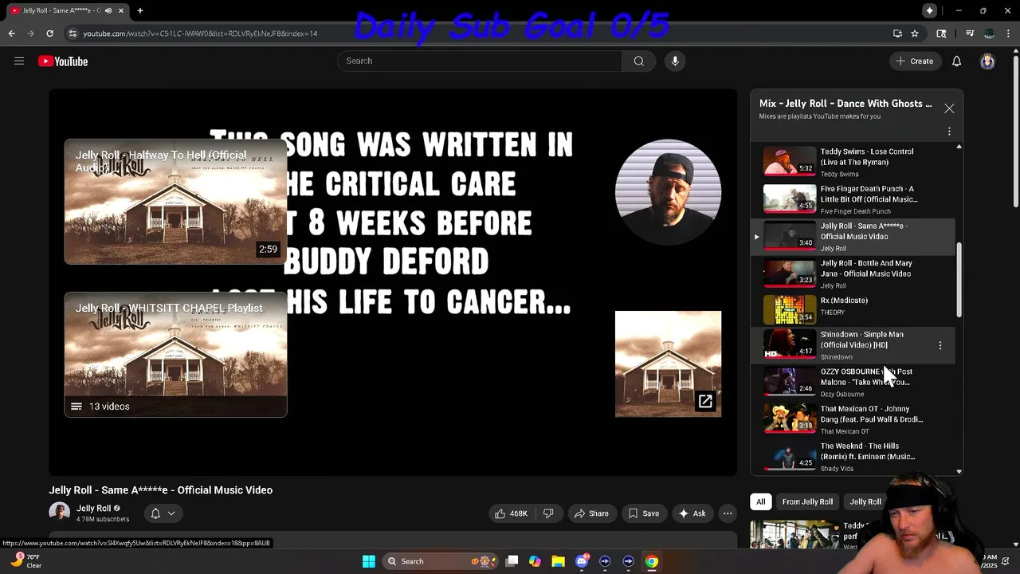Screen dimensions: 1020x574
Task: Select the Jelly Roll filter chip
Action: coord(865,501)
